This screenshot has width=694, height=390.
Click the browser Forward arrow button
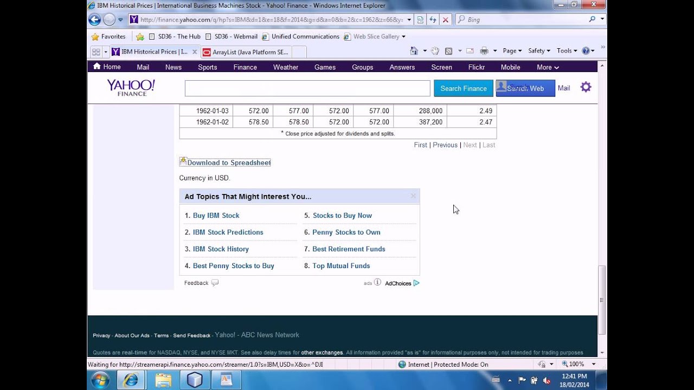coord(109,19)
